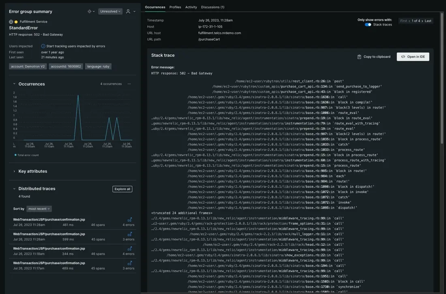Switch to the Profiles tab

coord(175,7)
